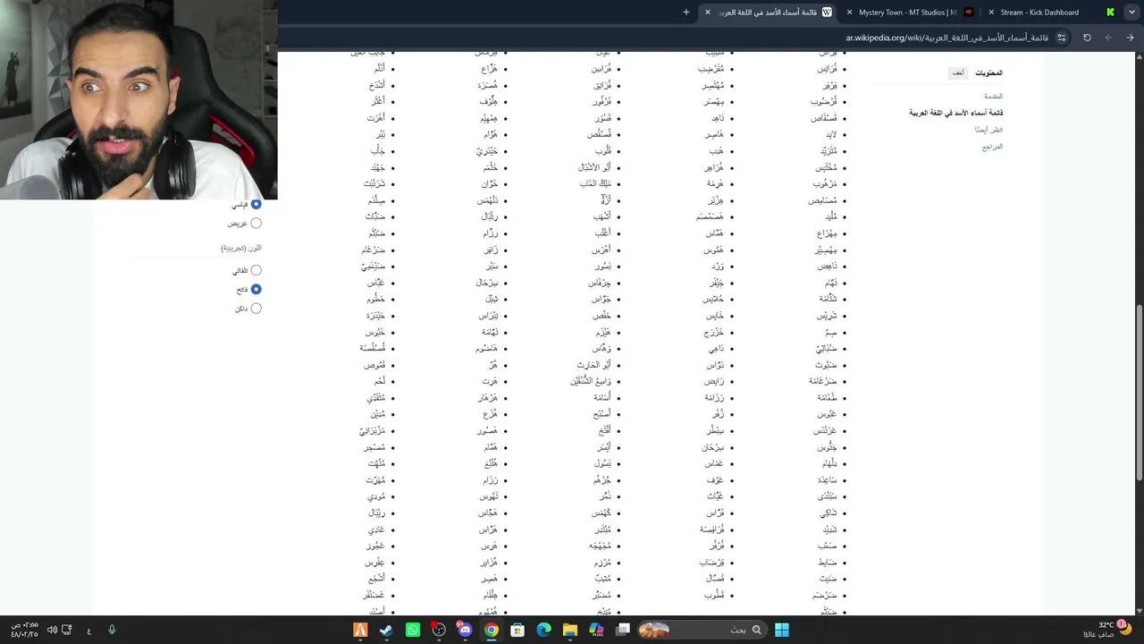Click the lion name وَاسِعُ الشِّدْقَيْن
Viewport: 1144px width, 644px height.
591,381
